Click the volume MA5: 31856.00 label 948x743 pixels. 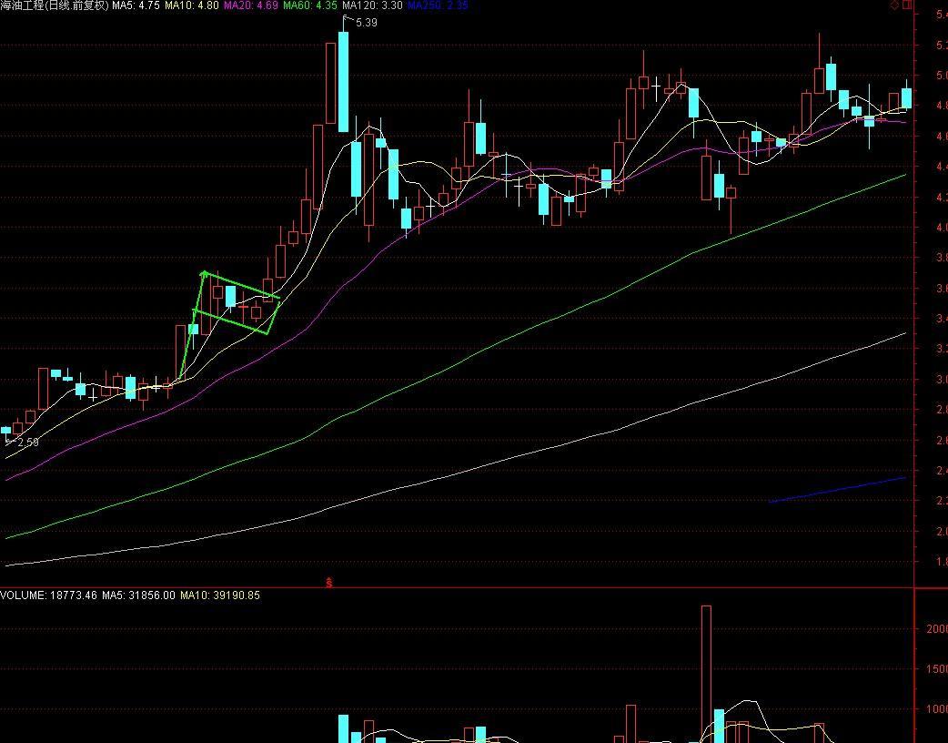point(138,595)
